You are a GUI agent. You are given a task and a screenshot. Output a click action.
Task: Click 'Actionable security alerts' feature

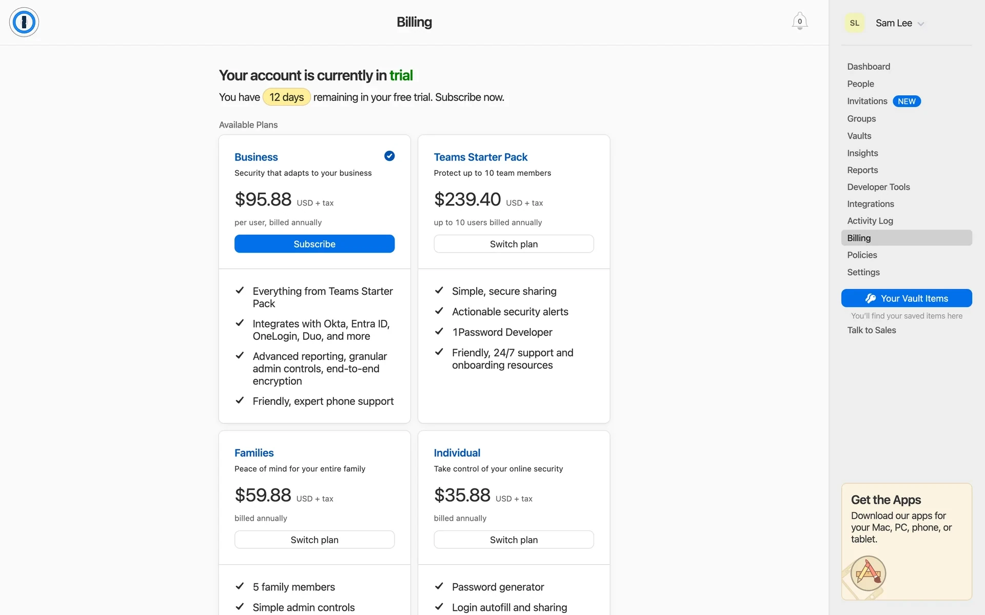tap(510, 312)
